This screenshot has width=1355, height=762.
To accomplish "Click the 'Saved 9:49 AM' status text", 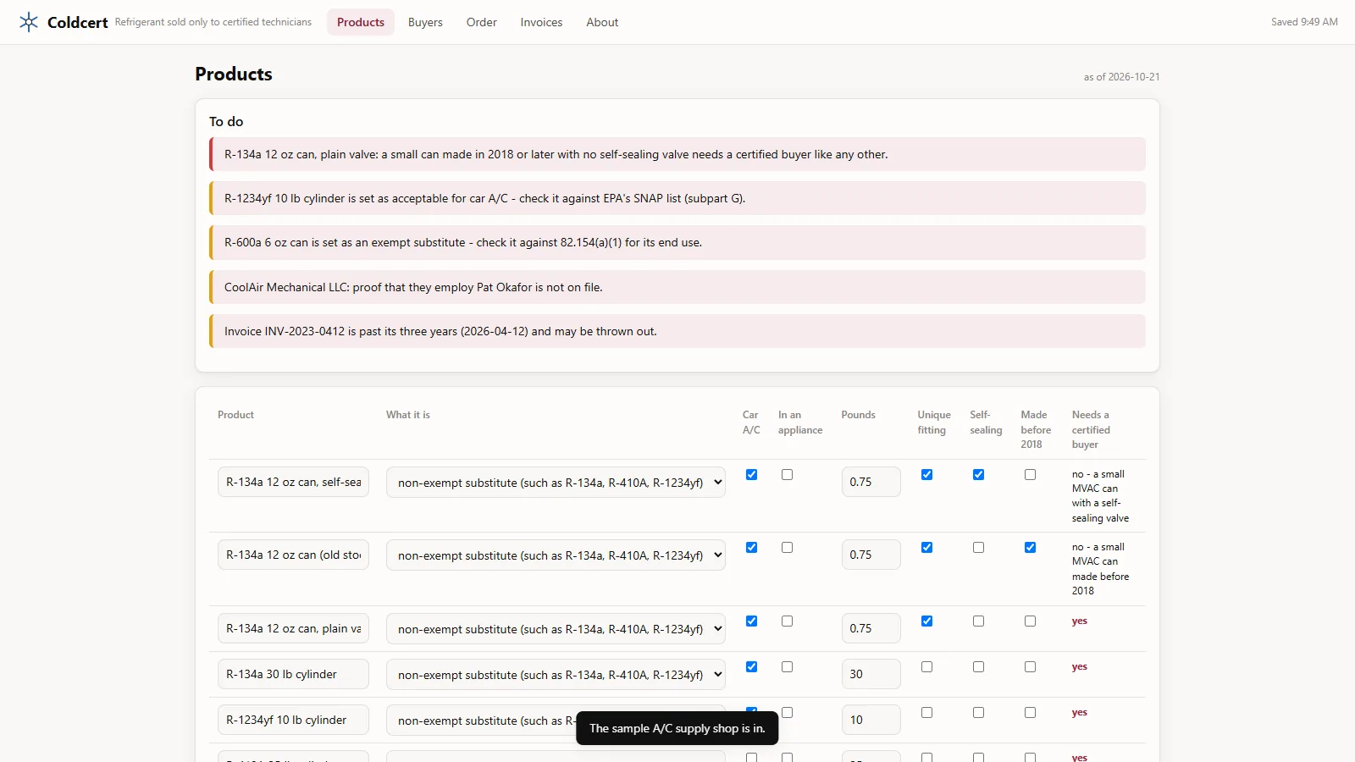I will 1304,22.
